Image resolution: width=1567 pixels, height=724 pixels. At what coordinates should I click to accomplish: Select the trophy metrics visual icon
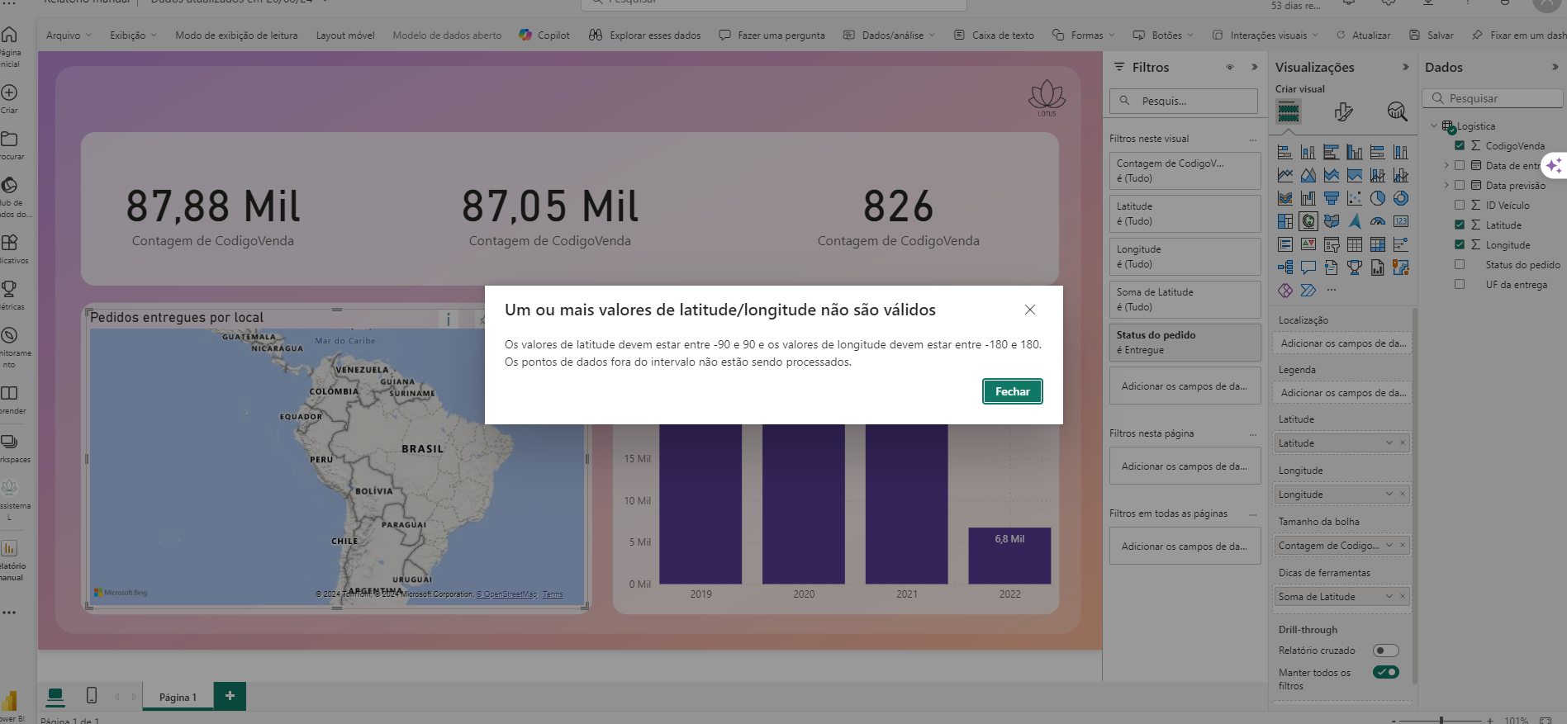[x=1354, y=267]
